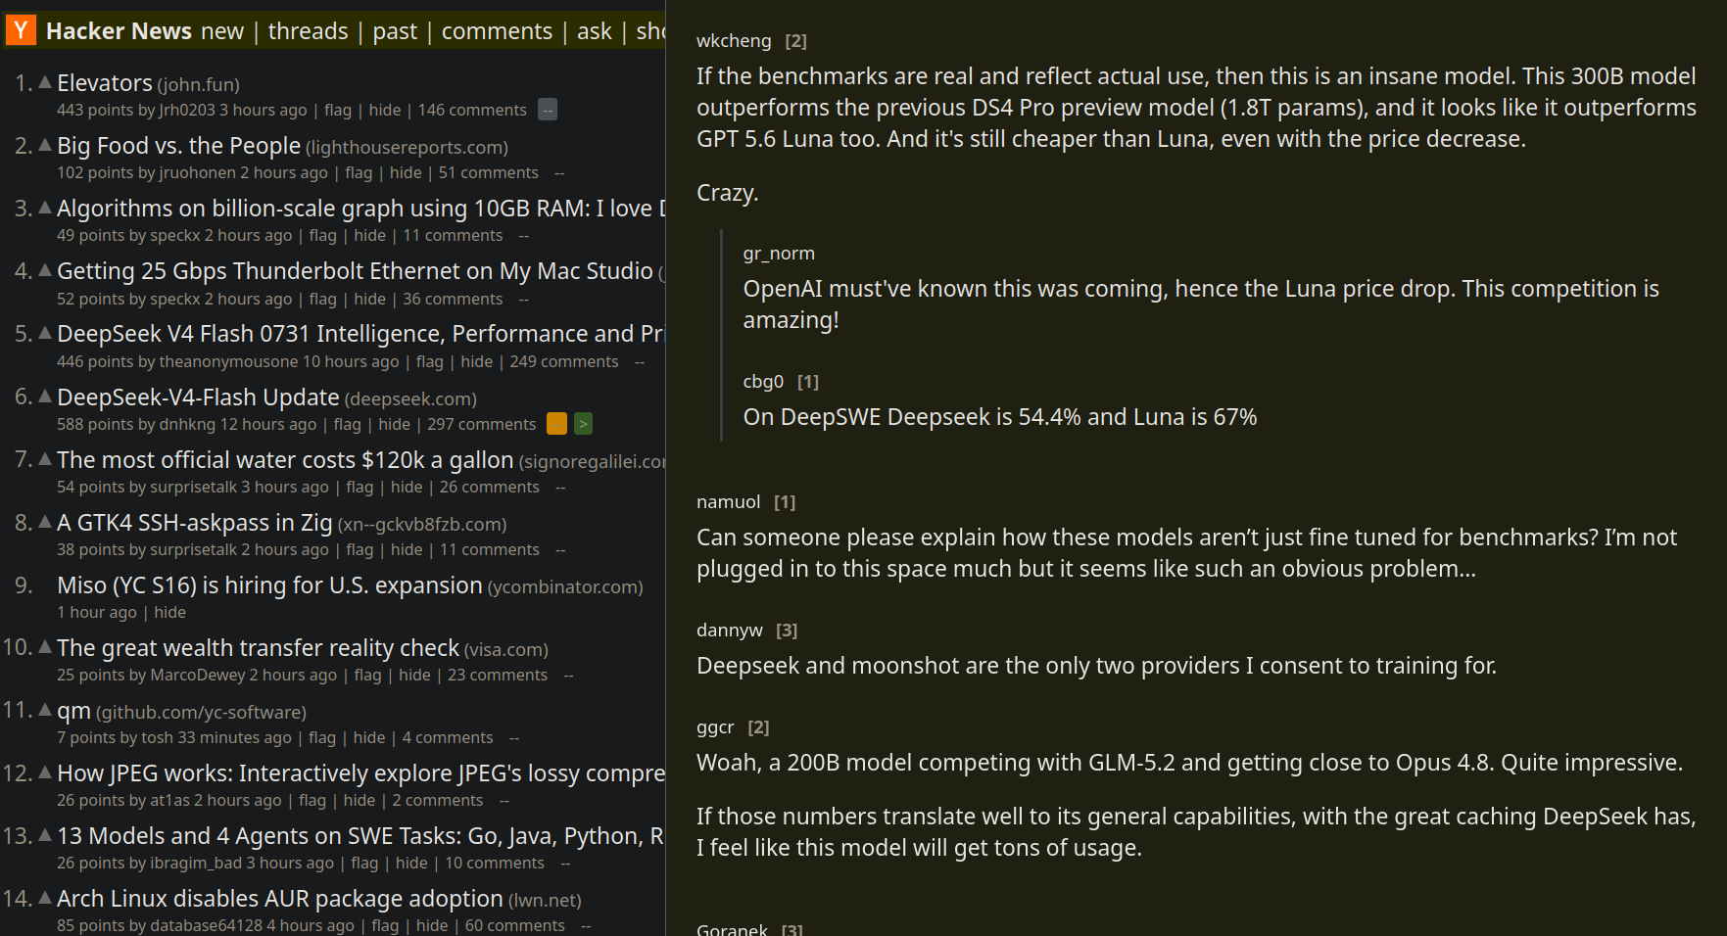Click the orange Y Combinator logo
This screenshot has width=1727, height=936.
21,30
